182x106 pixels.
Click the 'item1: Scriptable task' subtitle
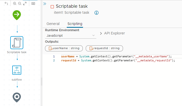71,12
